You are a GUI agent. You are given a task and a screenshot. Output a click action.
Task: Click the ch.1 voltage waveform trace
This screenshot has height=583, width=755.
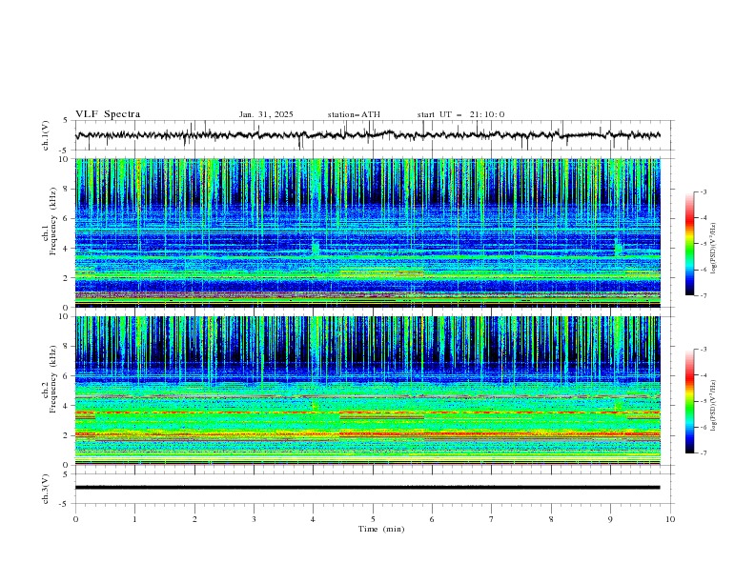point(368,135)
